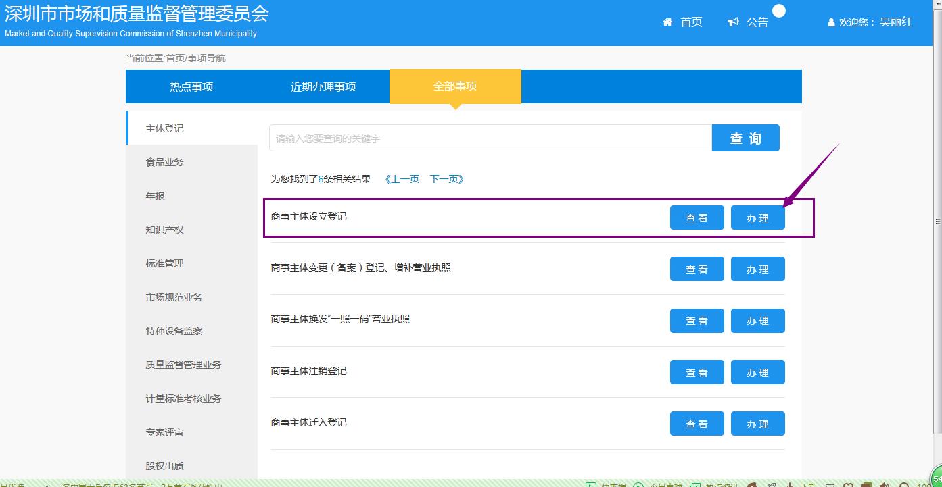This screenshot has height=487, width=942.
Task: Click the user icon beside 欢迎您
Action: tap(831, 23)
